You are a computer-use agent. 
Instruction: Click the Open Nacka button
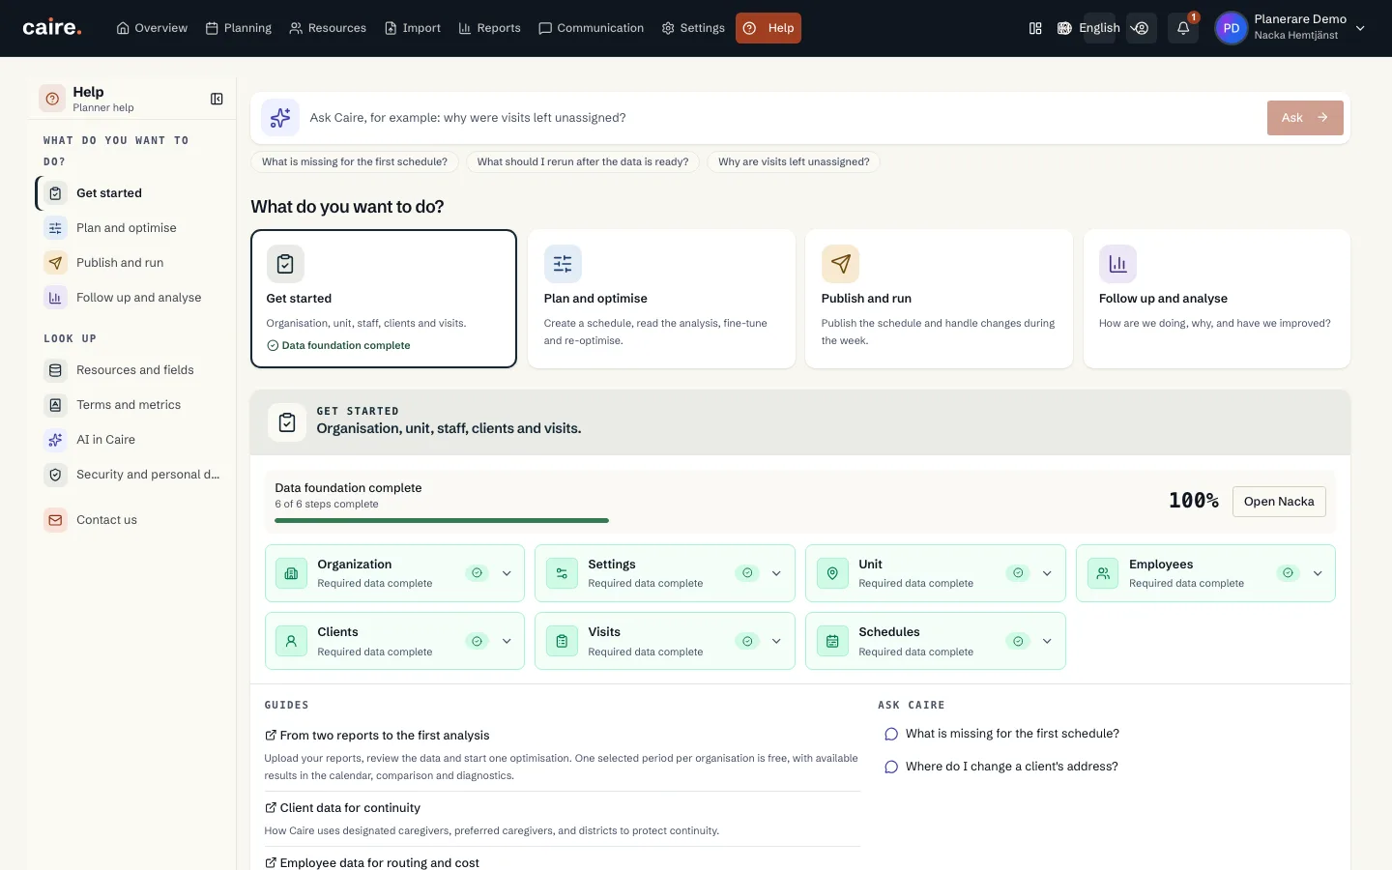point(1279,502)
